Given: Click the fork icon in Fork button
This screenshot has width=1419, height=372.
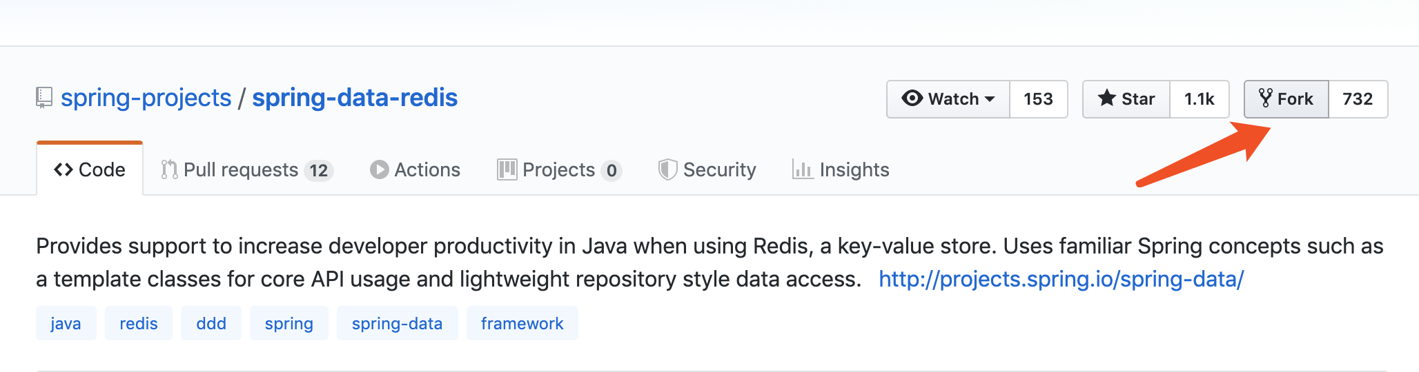Looking at the screenshot, I should [x=1266, y=99].
